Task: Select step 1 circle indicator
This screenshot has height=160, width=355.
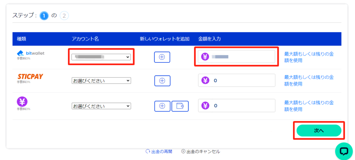Action: (x=44, y=16)
